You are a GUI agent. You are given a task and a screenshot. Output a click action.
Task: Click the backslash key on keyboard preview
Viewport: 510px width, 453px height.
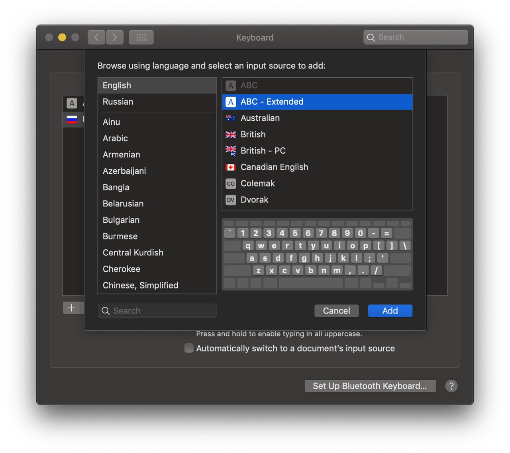405,246
